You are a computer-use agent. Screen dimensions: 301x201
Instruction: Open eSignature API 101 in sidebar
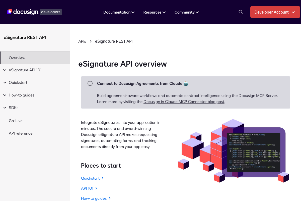pos(25,70)
